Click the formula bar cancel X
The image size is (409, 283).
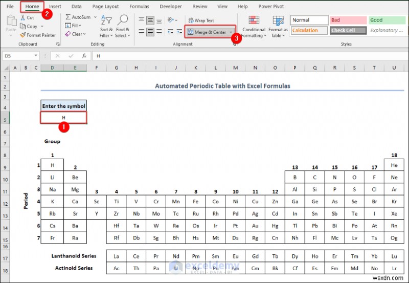tap(58, 56)
